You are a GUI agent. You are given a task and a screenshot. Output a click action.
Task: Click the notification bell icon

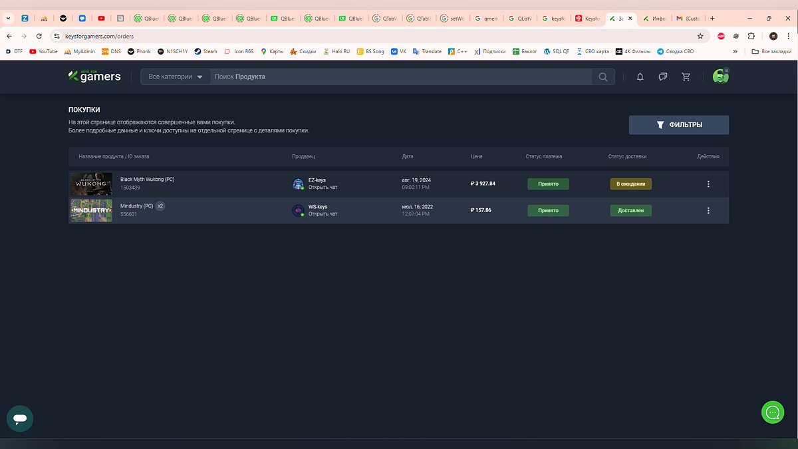pyautogui.click(x=640, y=77)
